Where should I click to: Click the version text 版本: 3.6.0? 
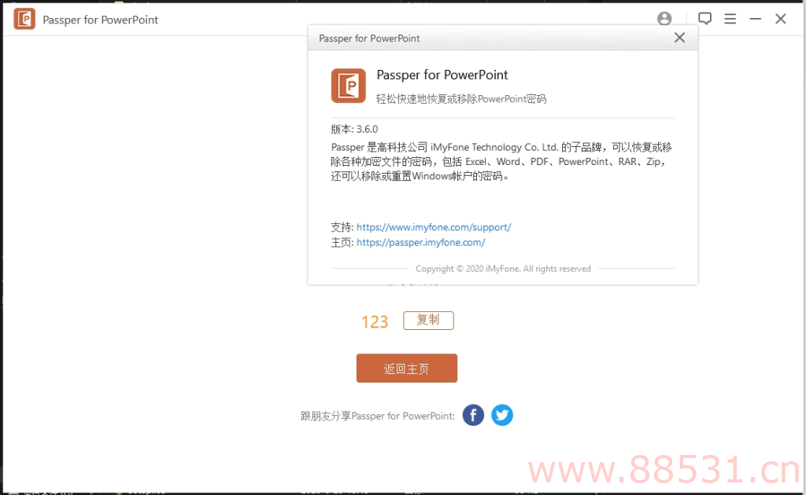tap(354, 129)
